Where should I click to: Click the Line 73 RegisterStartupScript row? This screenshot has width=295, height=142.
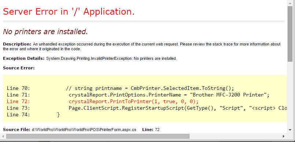pyautogui.click(x=147, y=108)
